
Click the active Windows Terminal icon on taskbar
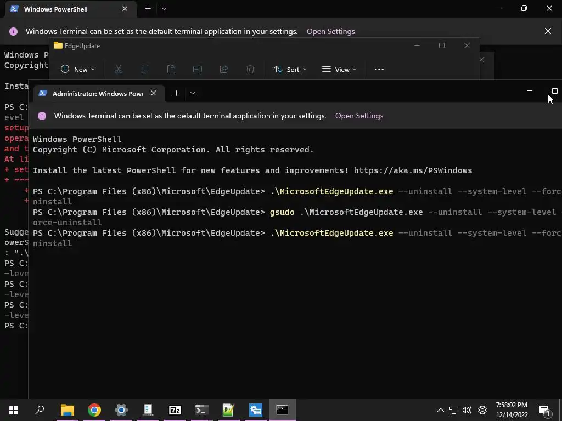[x=283, y=410]
